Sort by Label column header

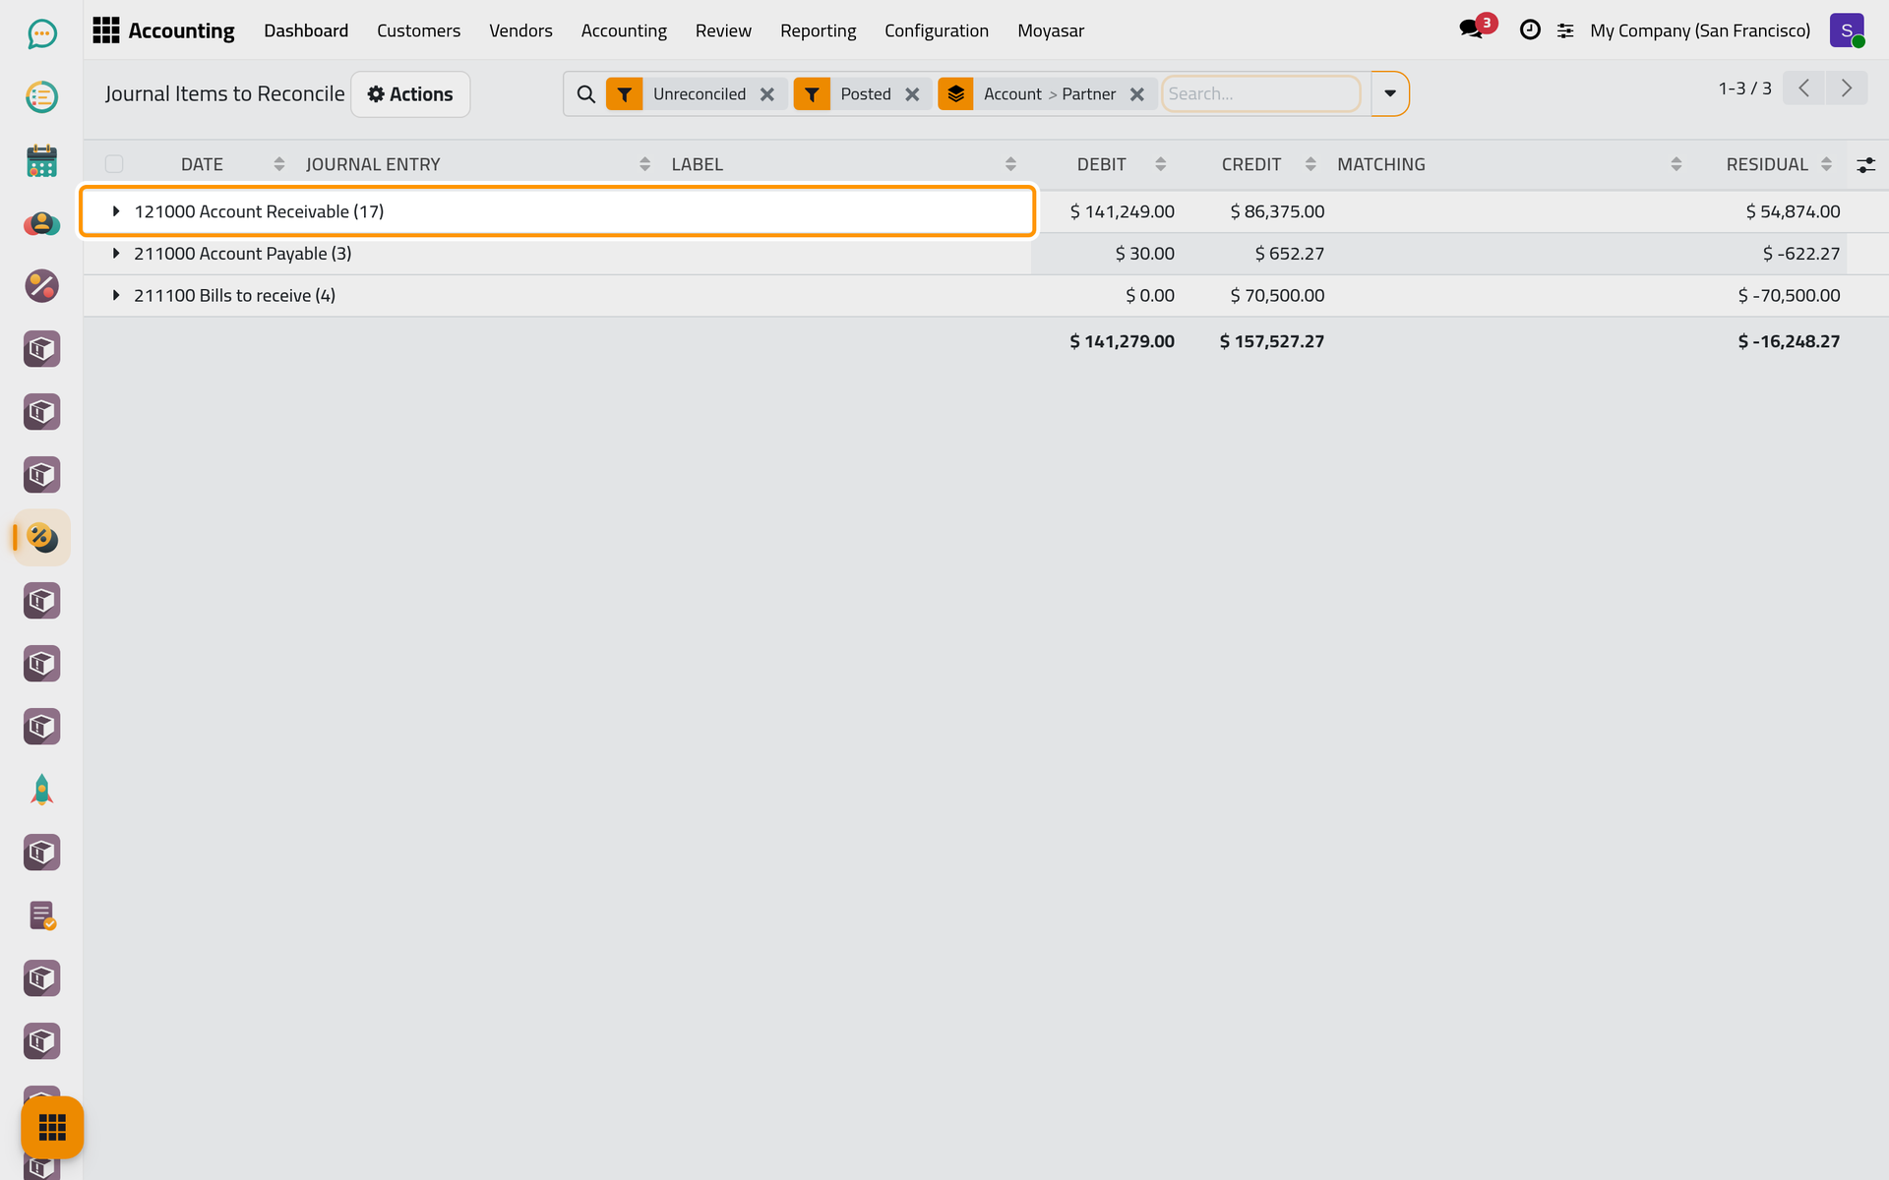pyautogui.click(x=697, y=164)
